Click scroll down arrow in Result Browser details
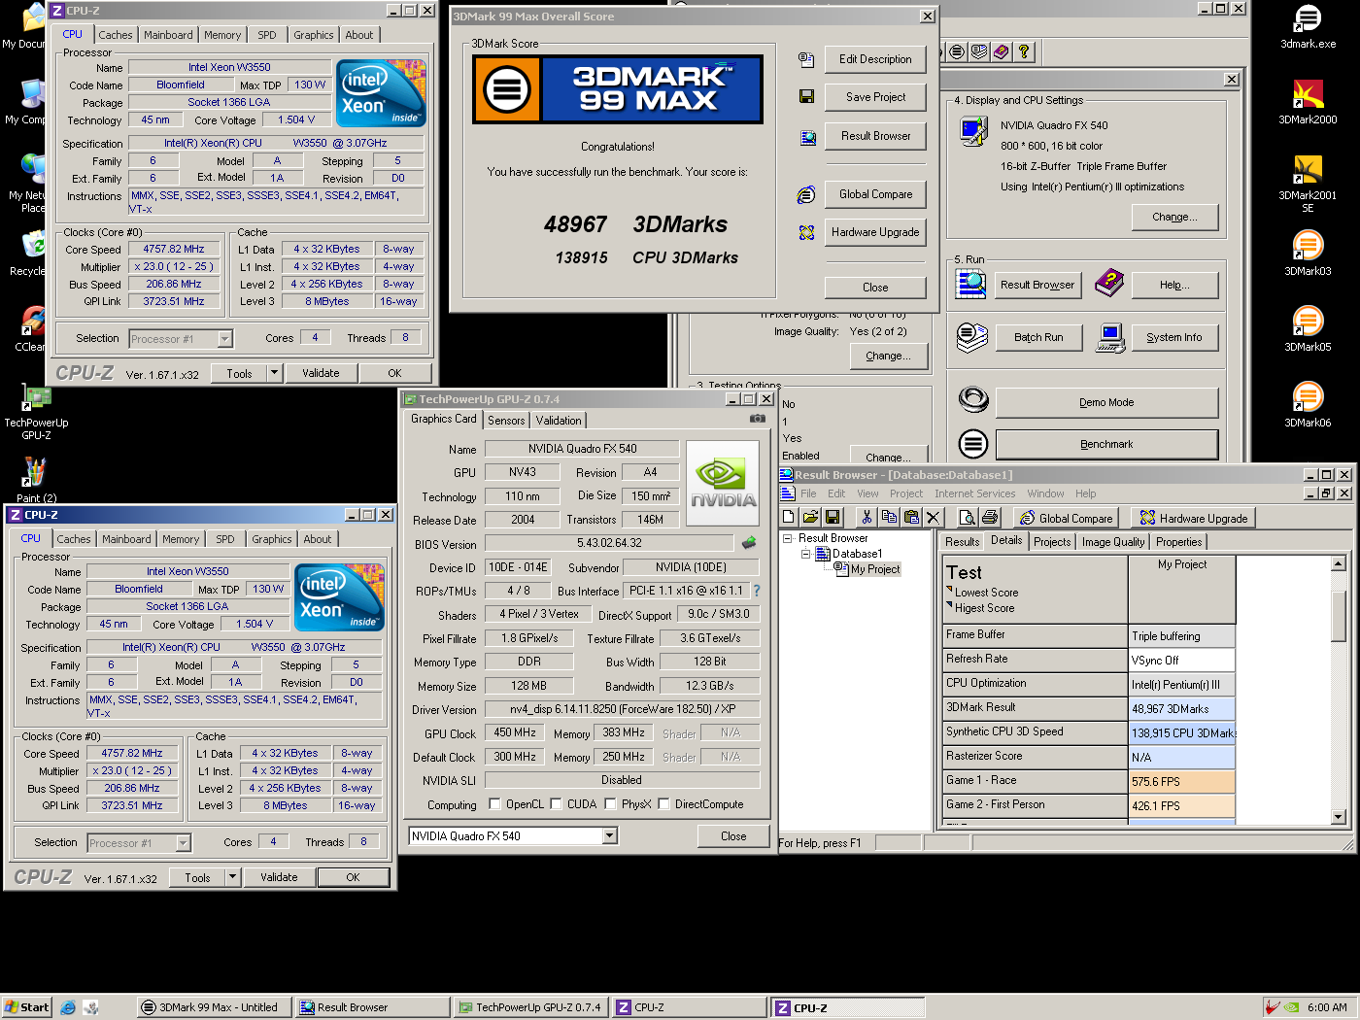The width and height of the screenshot is (1360, 1020). (1338, 817)
